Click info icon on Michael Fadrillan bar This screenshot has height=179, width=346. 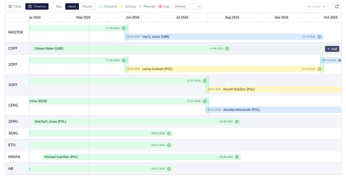click(x=237, y=157)
